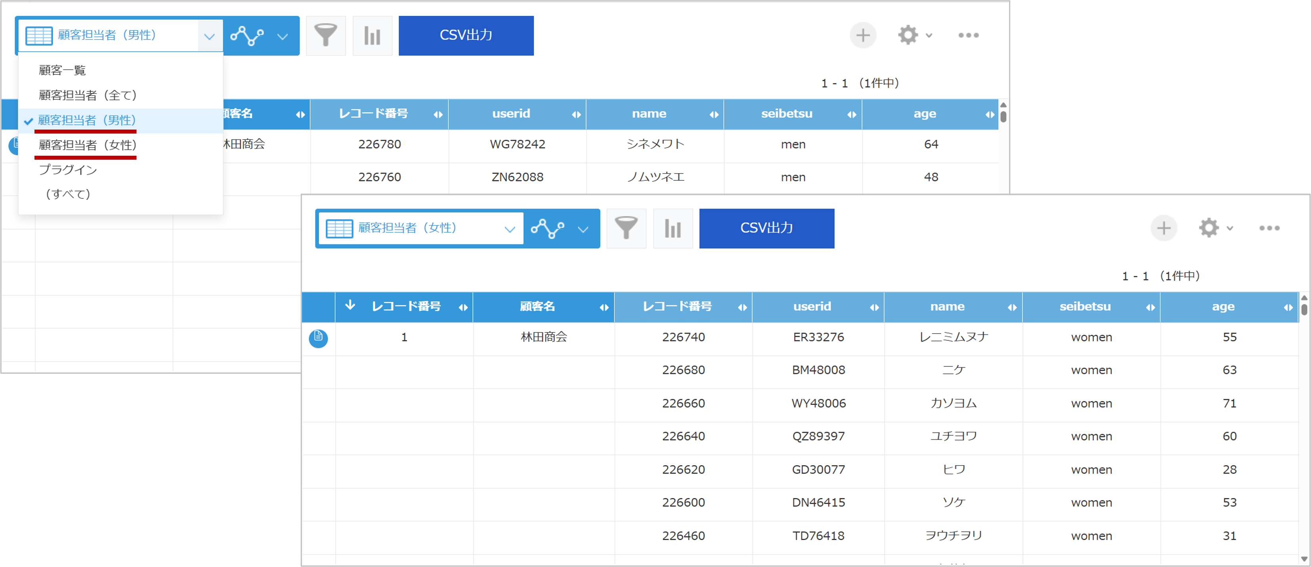1311x567 pixels.
Task: Click age cell 71 in female view
Action: coord(1230,403)
